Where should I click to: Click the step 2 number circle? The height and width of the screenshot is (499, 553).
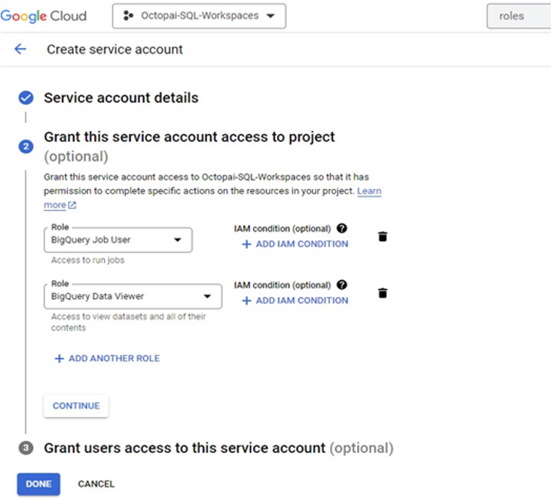(x=26, y=146)
